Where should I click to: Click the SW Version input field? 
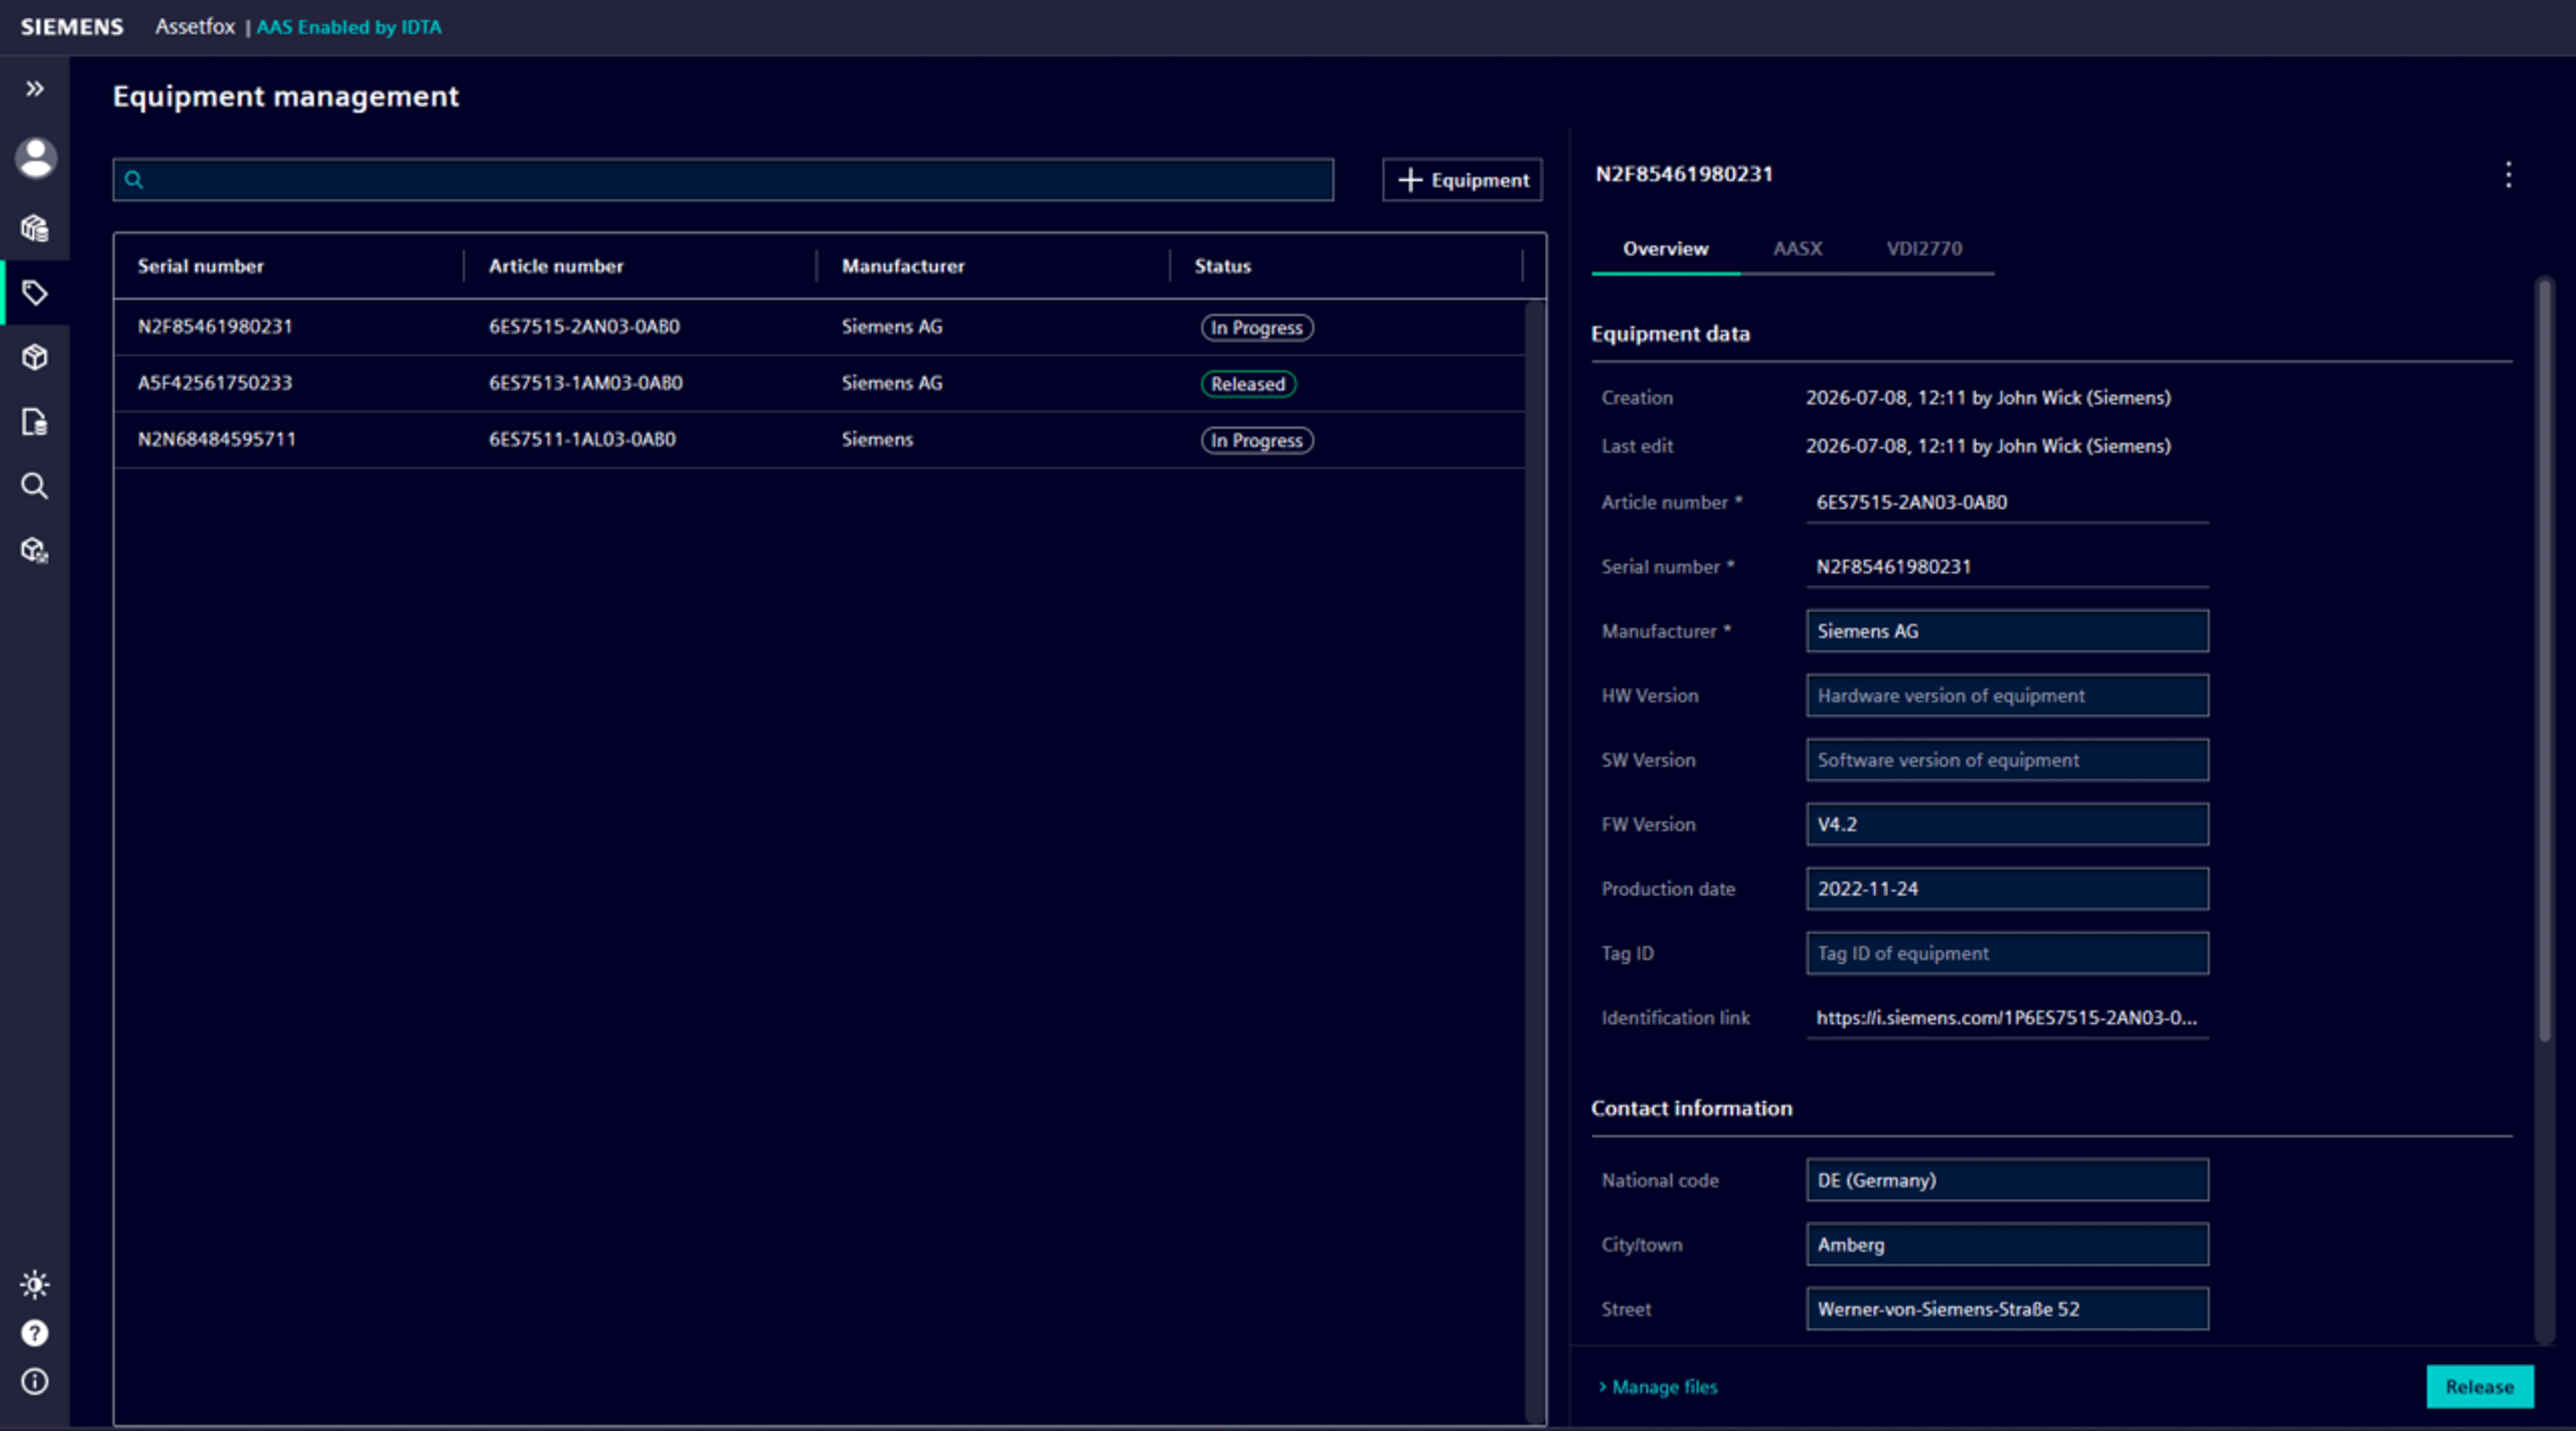(2007, 760)
